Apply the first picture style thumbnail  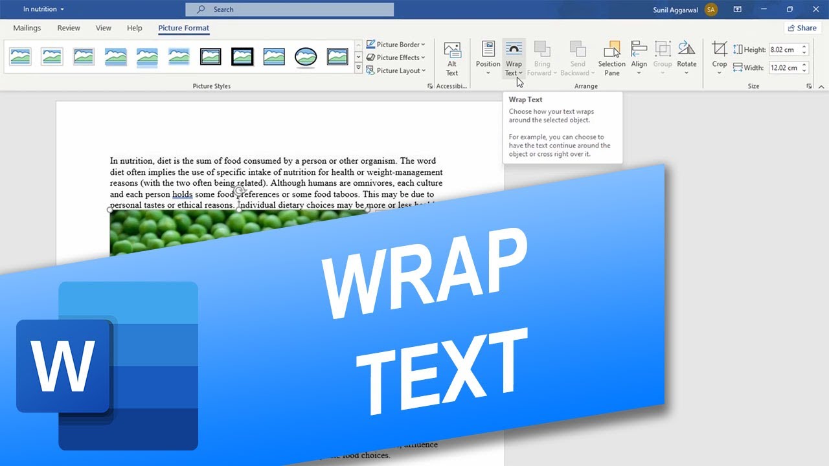click(x=20, y=57)
